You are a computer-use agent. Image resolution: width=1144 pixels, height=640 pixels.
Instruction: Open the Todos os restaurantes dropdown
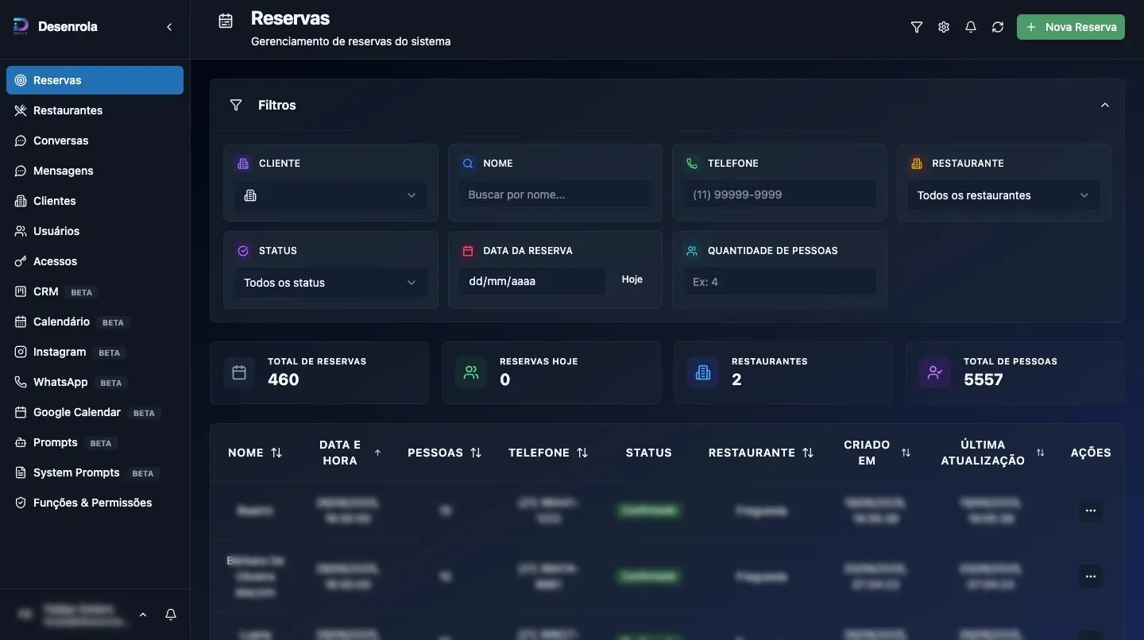pos(1003,195)
